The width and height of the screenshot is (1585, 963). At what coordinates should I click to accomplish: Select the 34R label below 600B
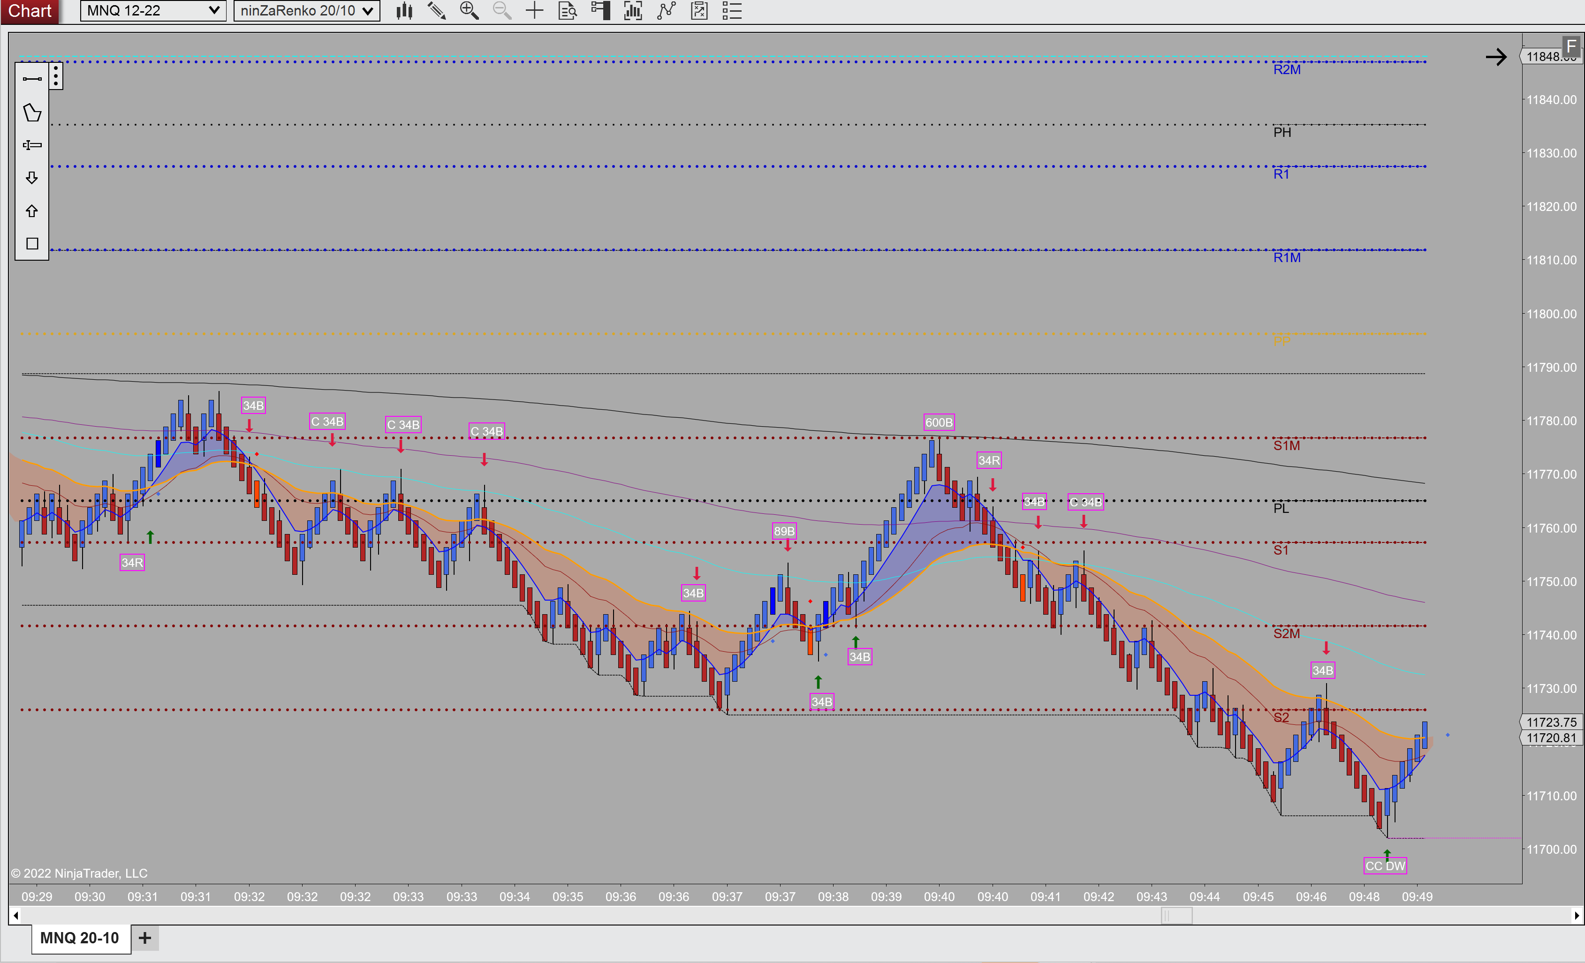[989, 460]
